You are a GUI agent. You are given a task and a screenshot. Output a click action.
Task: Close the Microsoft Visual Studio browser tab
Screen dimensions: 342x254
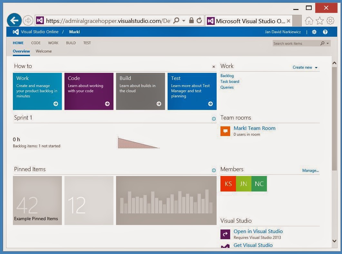[x=288, y=21]
